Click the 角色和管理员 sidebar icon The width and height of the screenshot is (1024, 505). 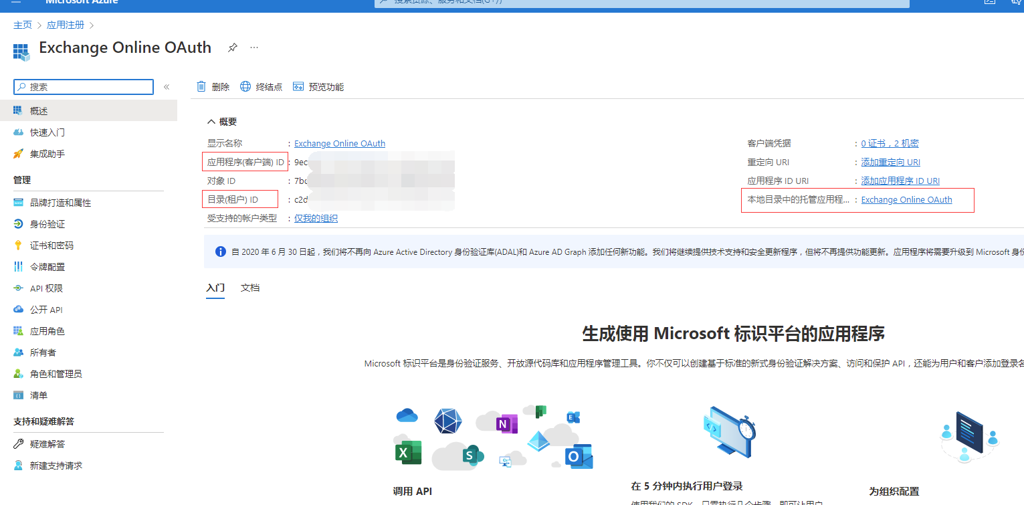(18, 374)
